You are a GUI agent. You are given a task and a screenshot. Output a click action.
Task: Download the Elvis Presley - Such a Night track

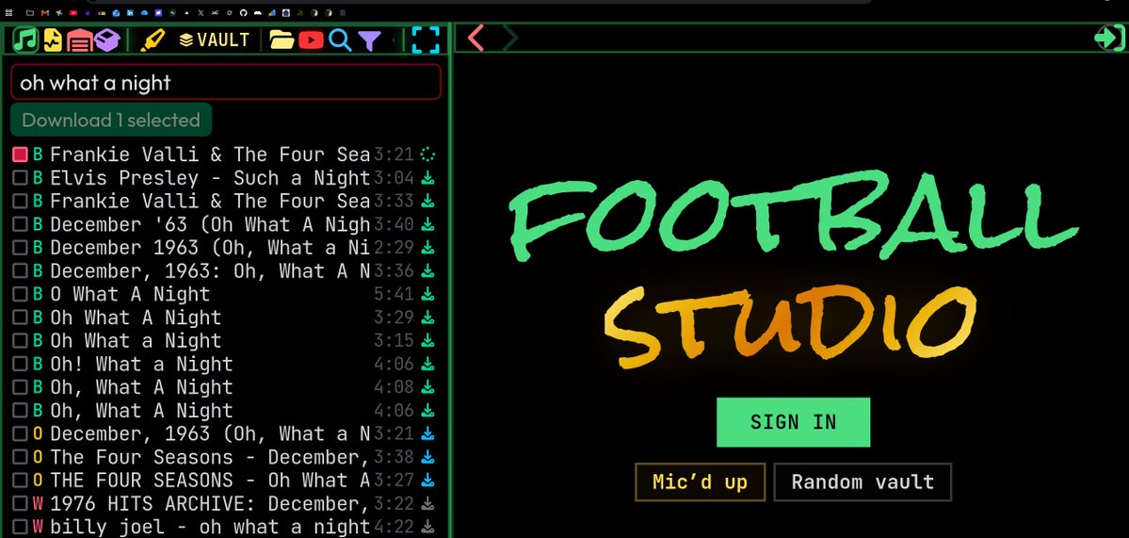pos(427,177)
